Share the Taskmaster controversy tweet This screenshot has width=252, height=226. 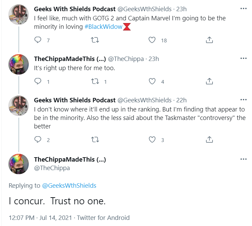tap(209, 140)
